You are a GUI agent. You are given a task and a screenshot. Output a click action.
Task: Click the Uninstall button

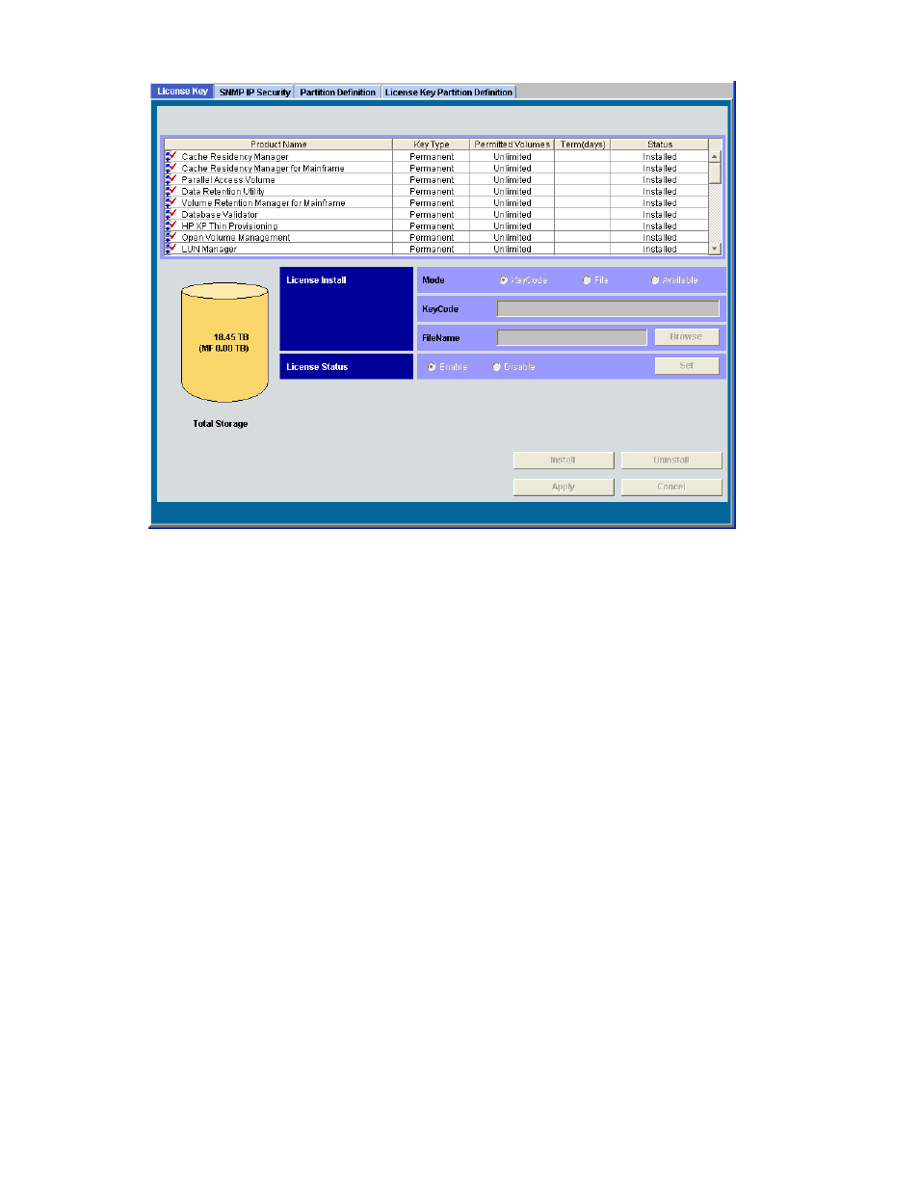tap(671, 461)
